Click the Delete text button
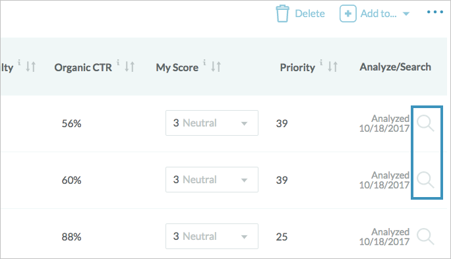The image size is (451, 259). [310, 14]
